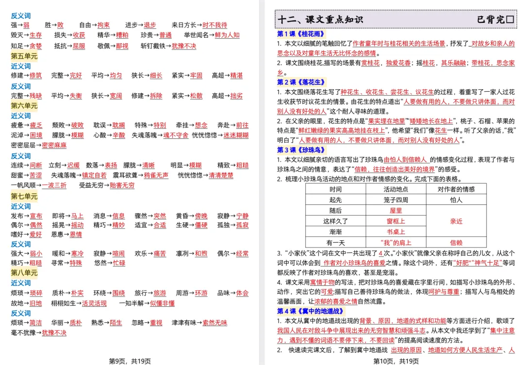
Task: Click the red answer 密密麻麻
Action: (54, 146)
